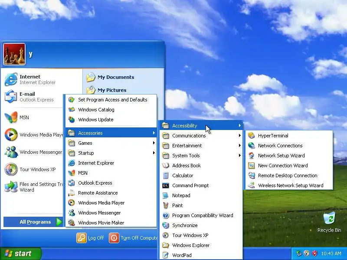Image resolution: width=347 pixels, height=260 pixels.
Task: Click the Network Connections globe icon
Action: pos(251,146)
